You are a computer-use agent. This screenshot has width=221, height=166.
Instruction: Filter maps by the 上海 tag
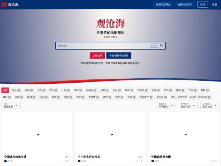(66, 90)
